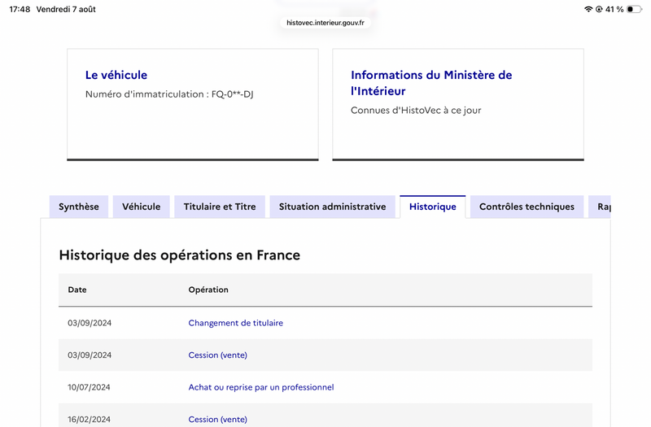Select the 16/02/2024 date cell
Viewport: 651px width, 427px height.
click(89, 419)
